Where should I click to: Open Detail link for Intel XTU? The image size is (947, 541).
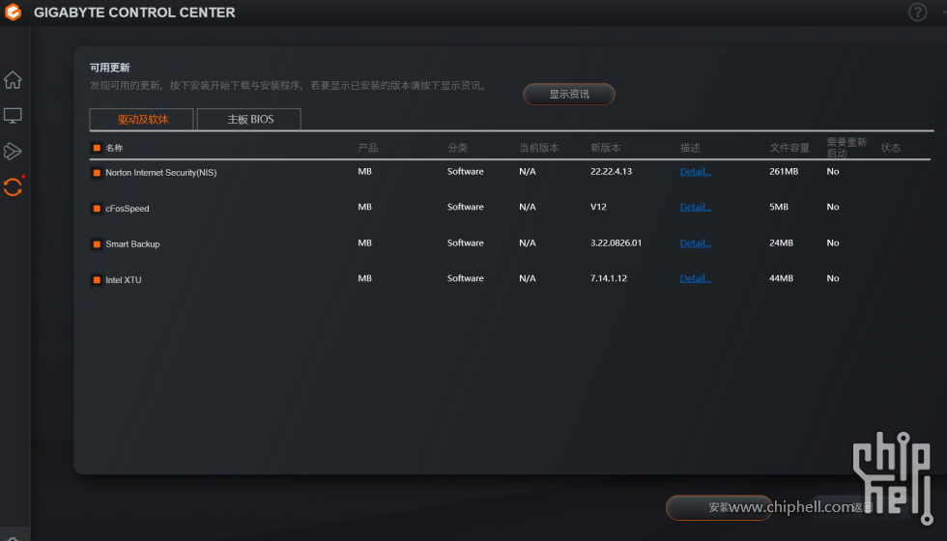[x=695, y=278]
